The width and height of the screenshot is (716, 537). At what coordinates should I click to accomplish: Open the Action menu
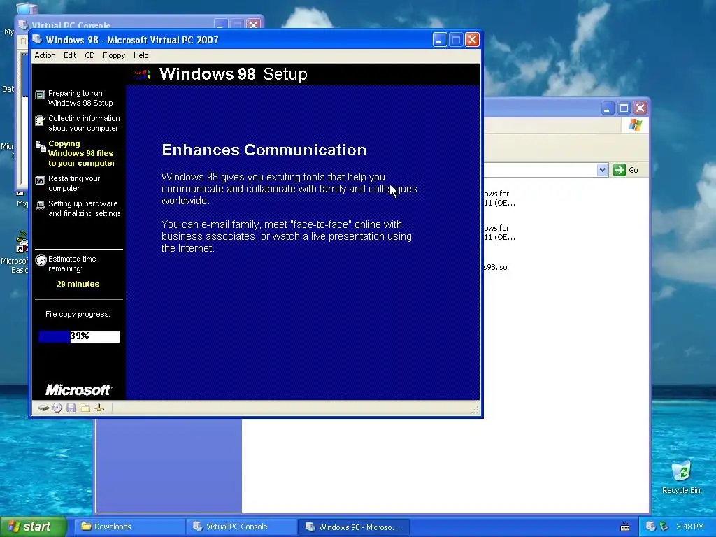coord(45,55)
